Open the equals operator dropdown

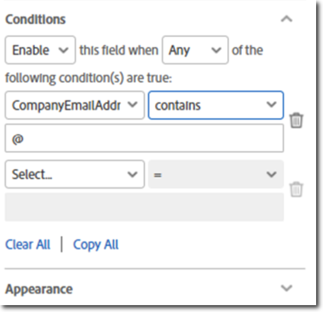[215, 174]
